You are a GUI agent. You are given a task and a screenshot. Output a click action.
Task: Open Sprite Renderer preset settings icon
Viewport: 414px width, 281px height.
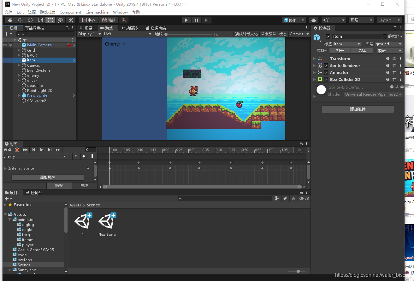[394, 66]
